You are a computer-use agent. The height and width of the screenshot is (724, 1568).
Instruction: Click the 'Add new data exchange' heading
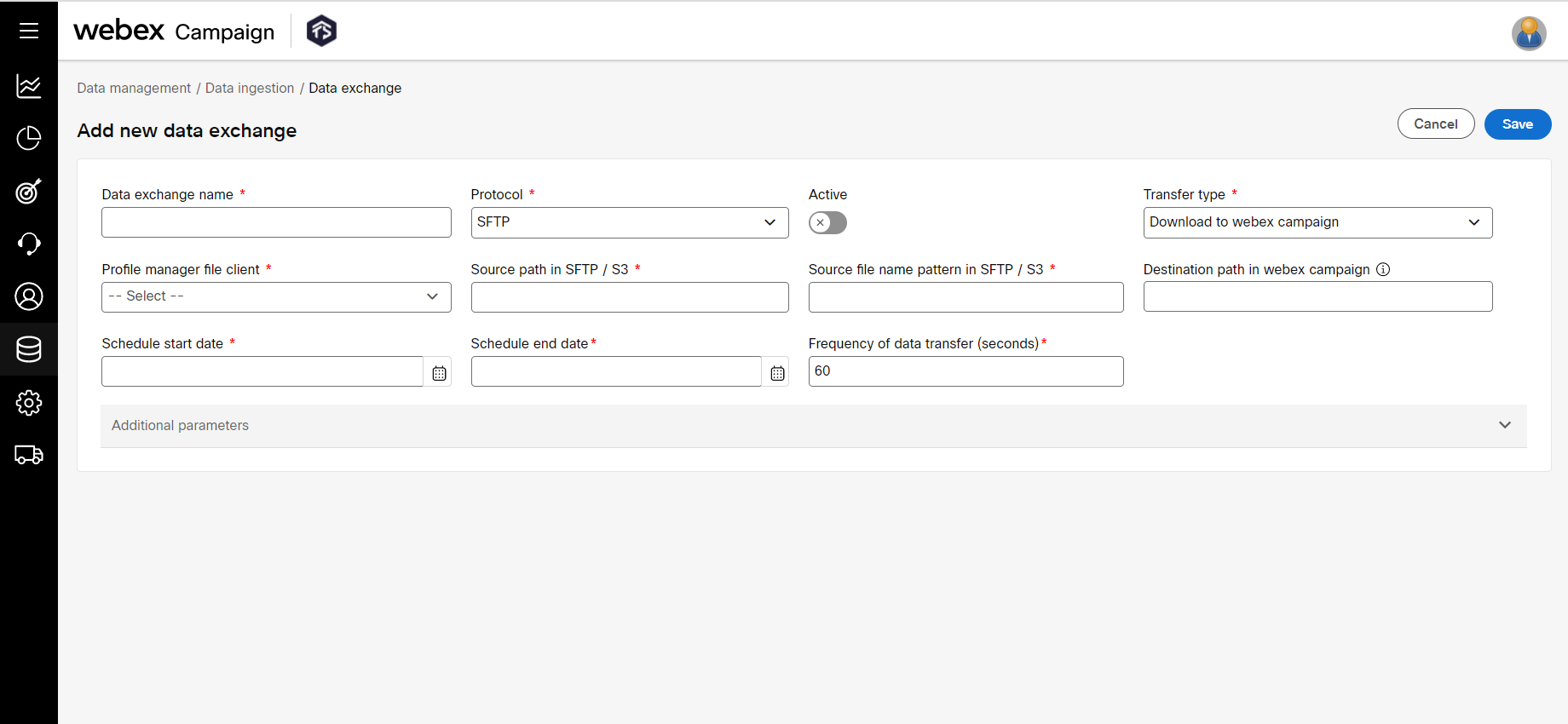point(187,130)
